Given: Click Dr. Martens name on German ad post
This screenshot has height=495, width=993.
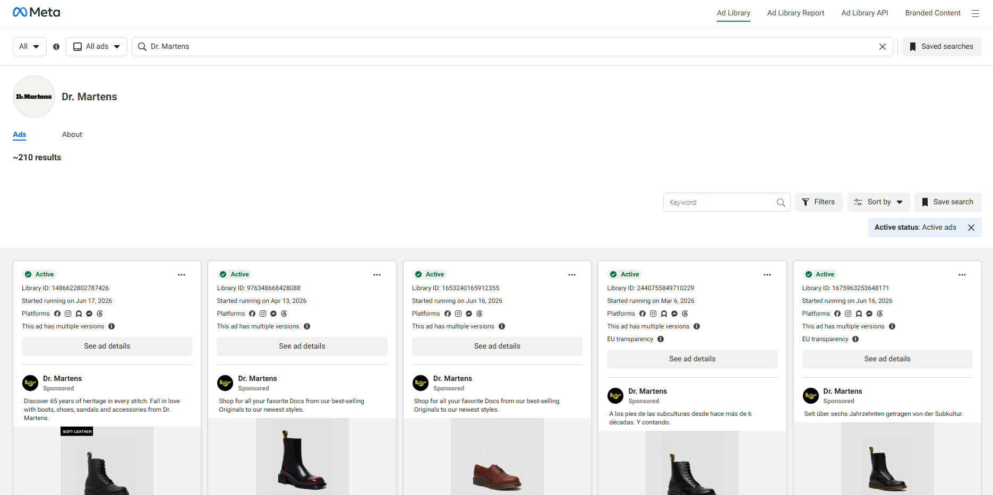Looking at the screenshot, I should 843,392.
